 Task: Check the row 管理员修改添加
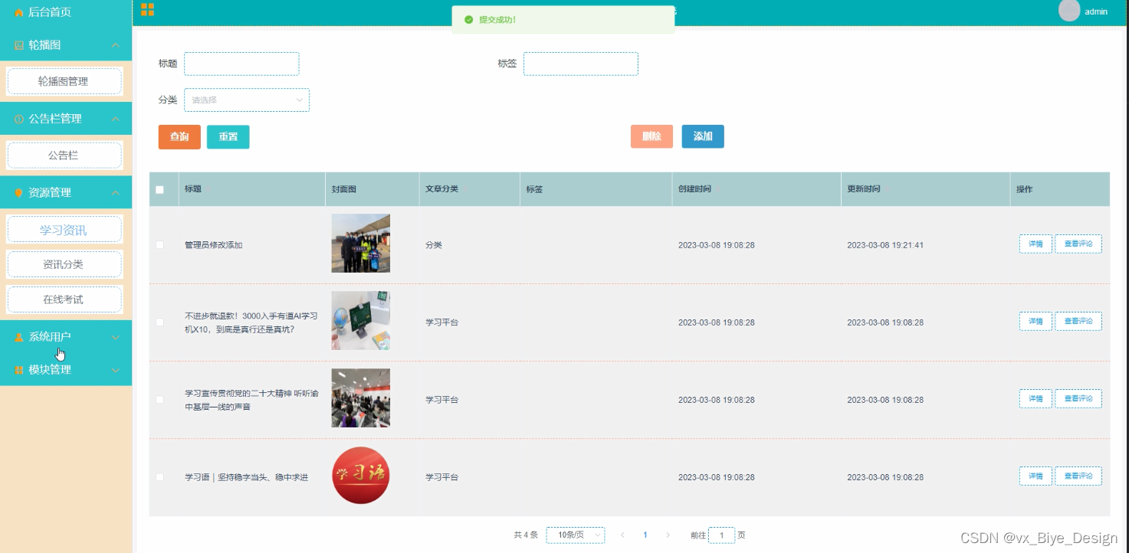coord(159,244)
